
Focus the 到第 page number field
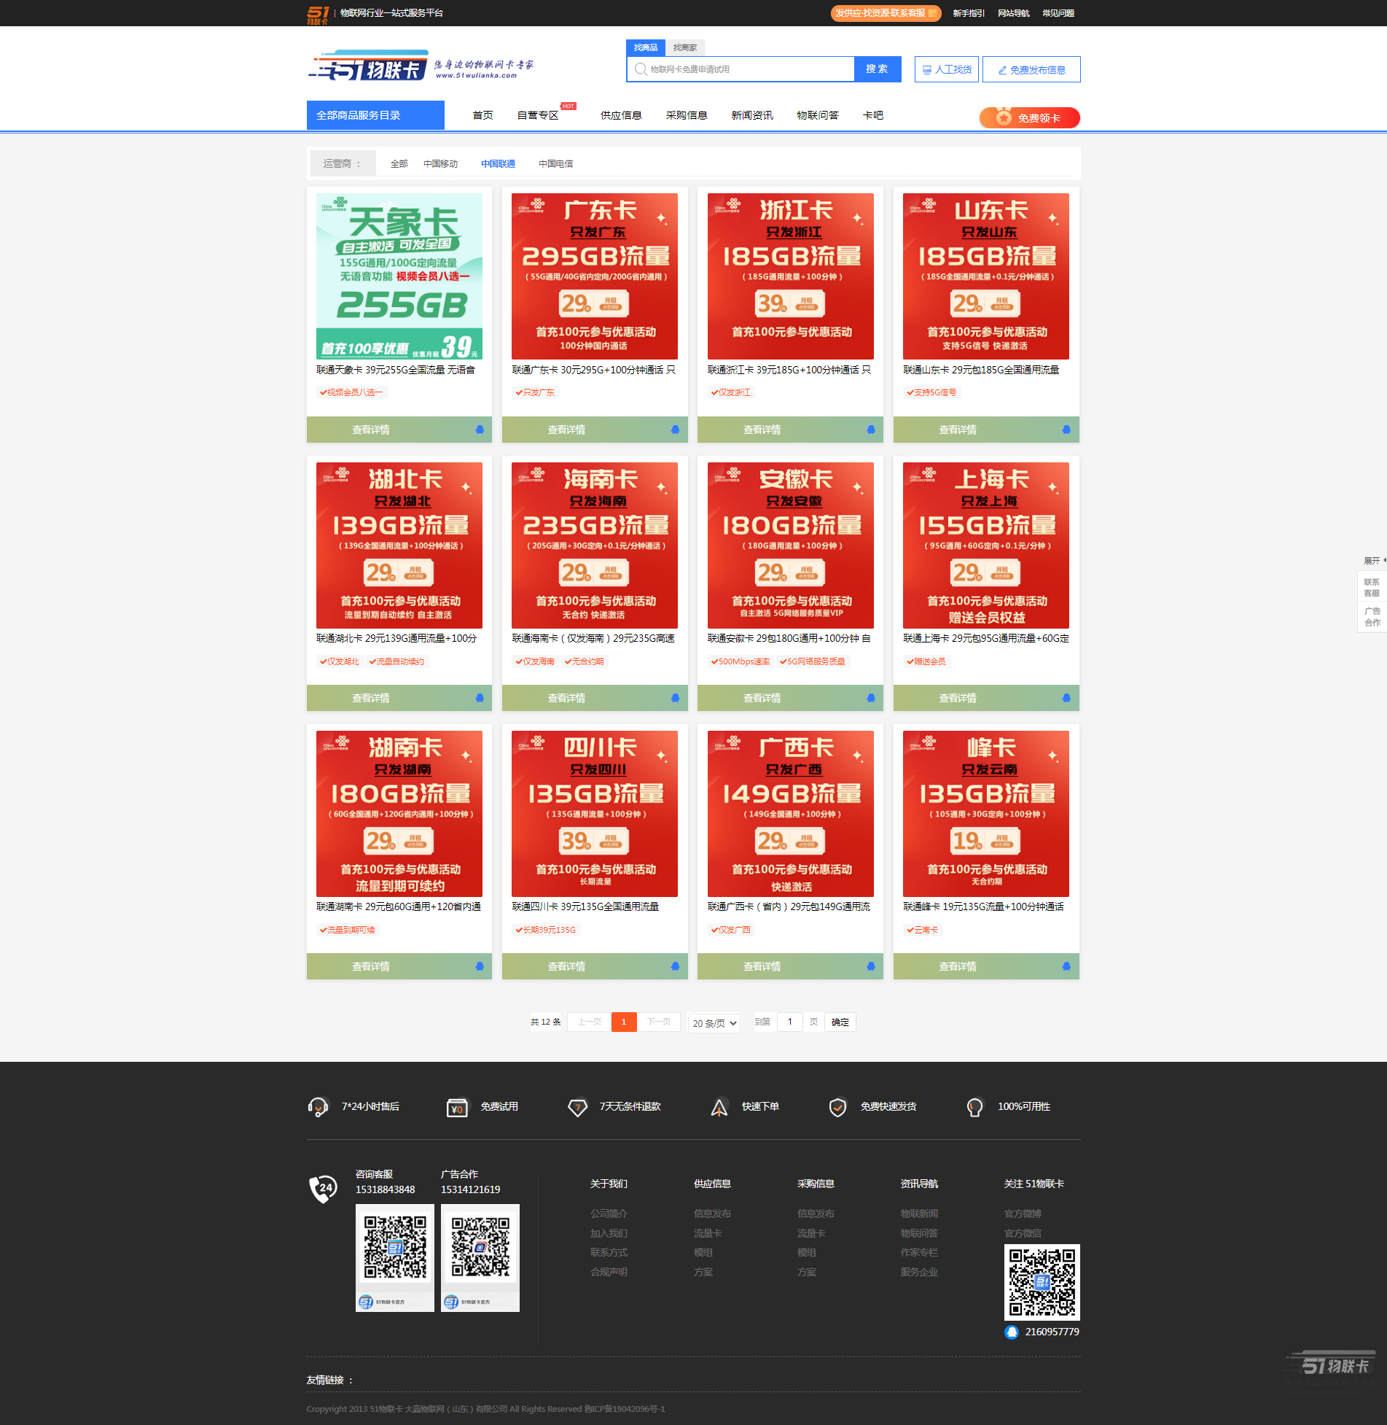[x=789, y=1022]
